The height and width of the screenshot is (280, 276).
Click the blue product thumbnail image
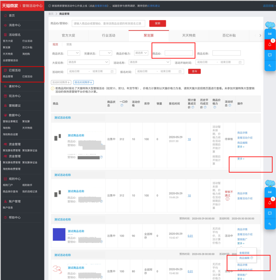click(59, 235)
